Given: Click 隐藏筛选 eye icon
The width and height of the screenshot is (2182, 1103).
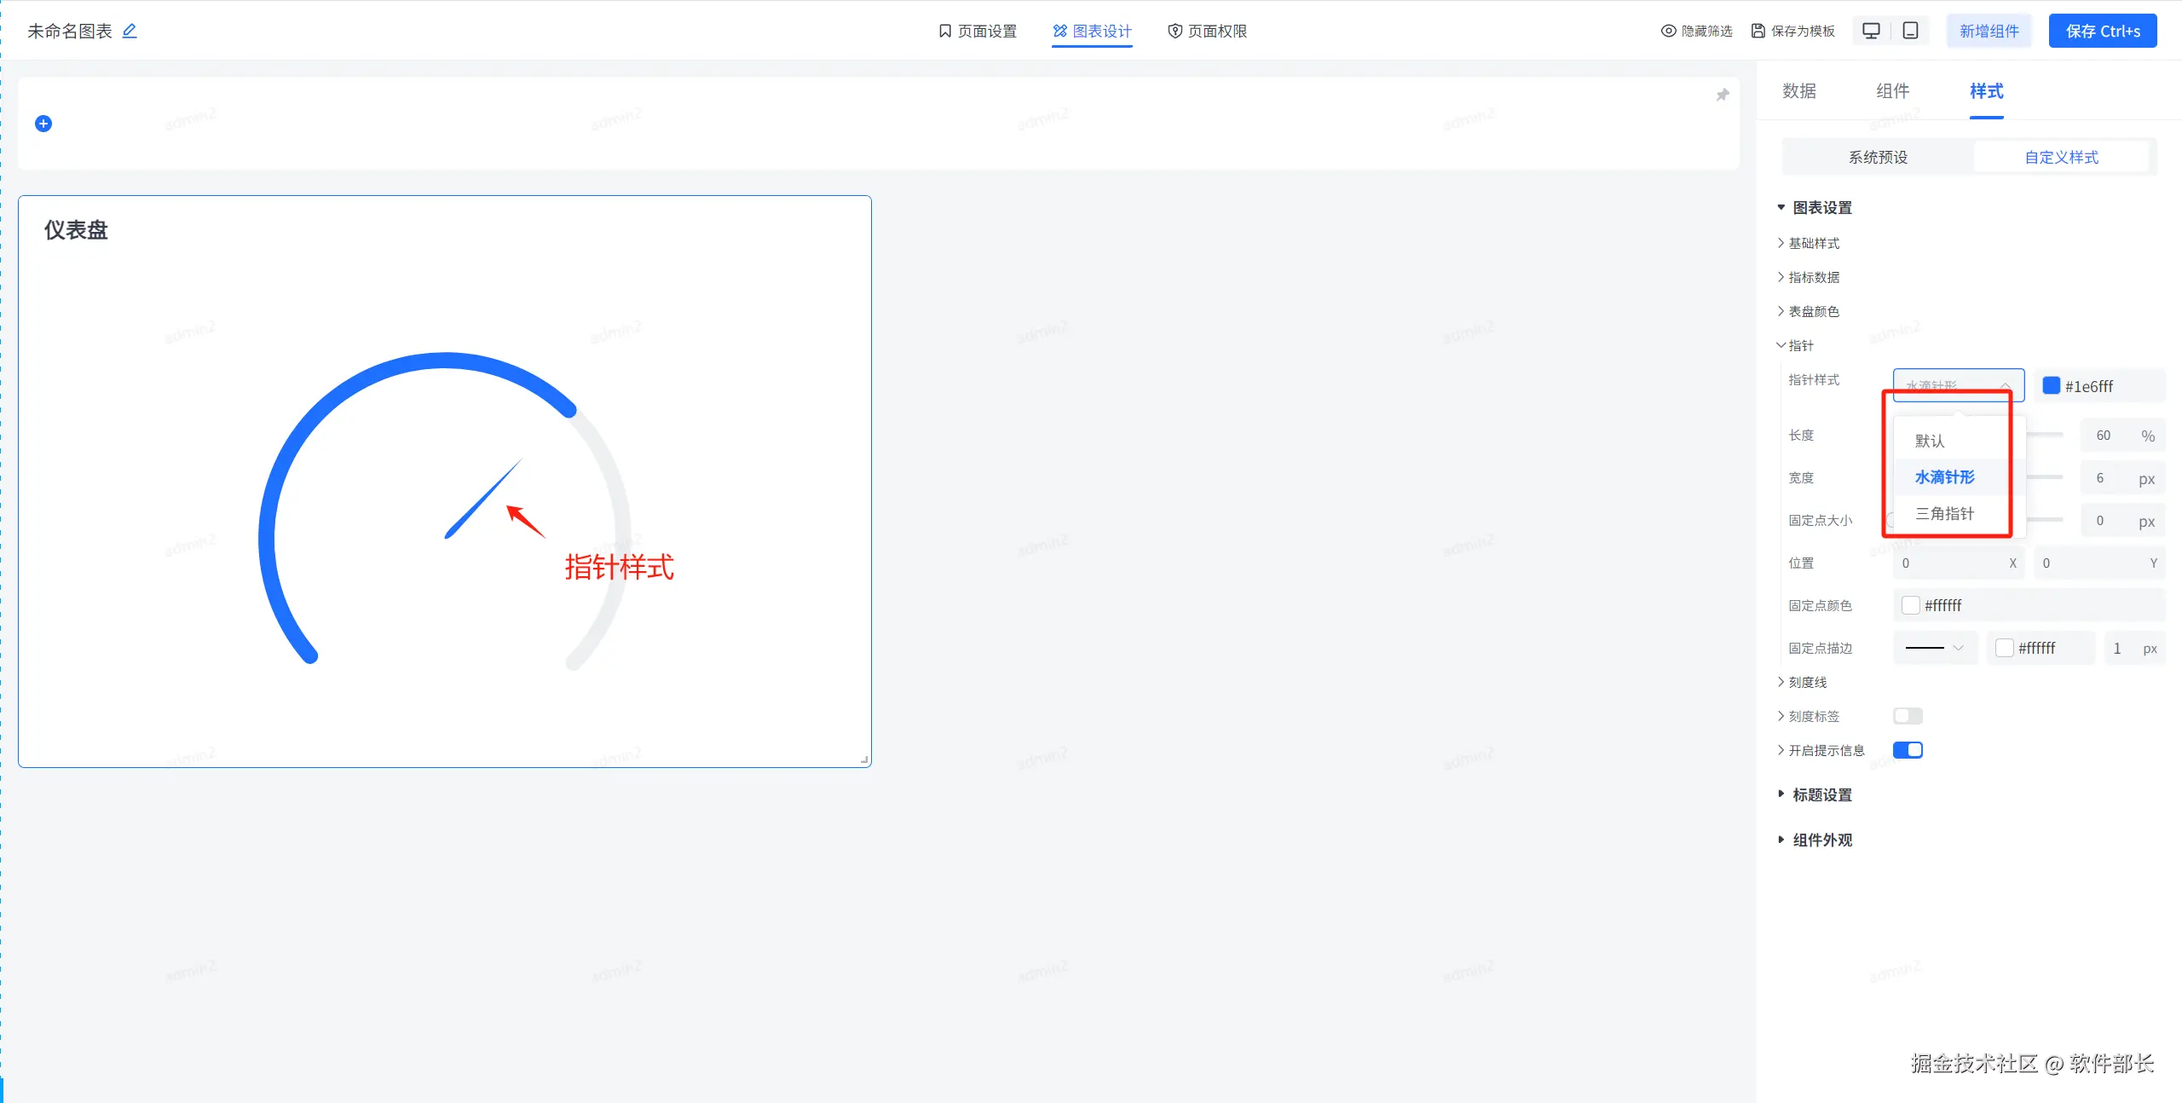Looking at the screenshot, I should [1668, 31].
